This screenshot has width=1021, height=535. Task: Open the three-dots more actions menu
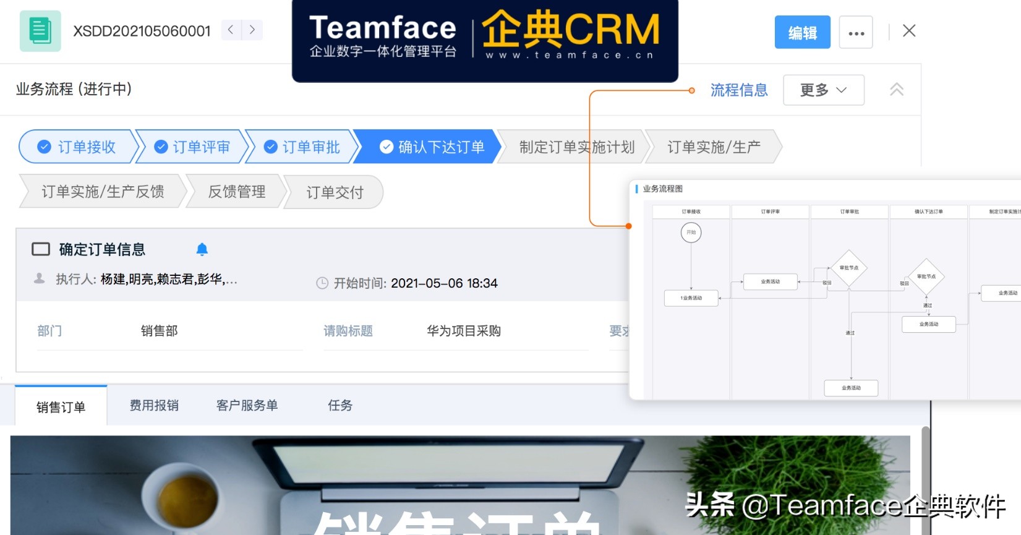[856, 32]
